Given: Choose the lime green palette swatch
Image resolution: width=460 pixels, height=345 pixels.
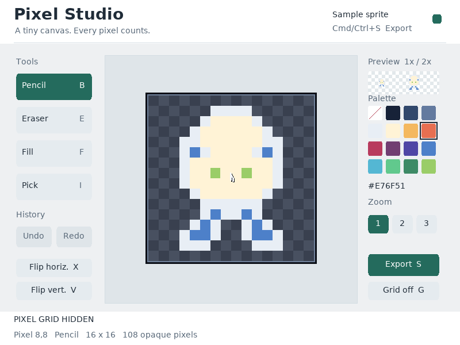Looking at the screenshot, I should 428,167.
